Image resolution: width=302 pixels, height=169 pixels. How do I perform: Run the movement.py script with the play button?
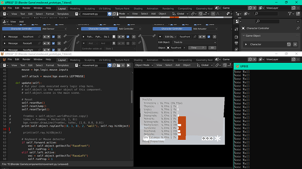point(128,66)
